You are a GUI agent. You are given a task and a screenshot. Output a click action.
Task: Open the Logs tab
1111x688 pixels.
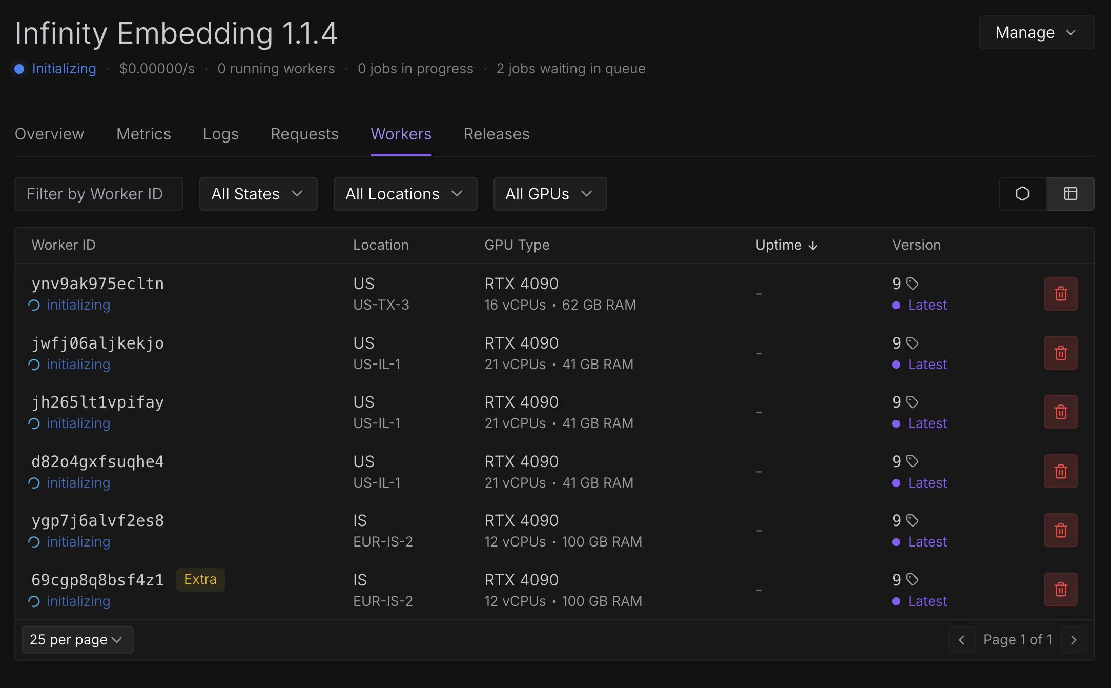pos(220,134)
